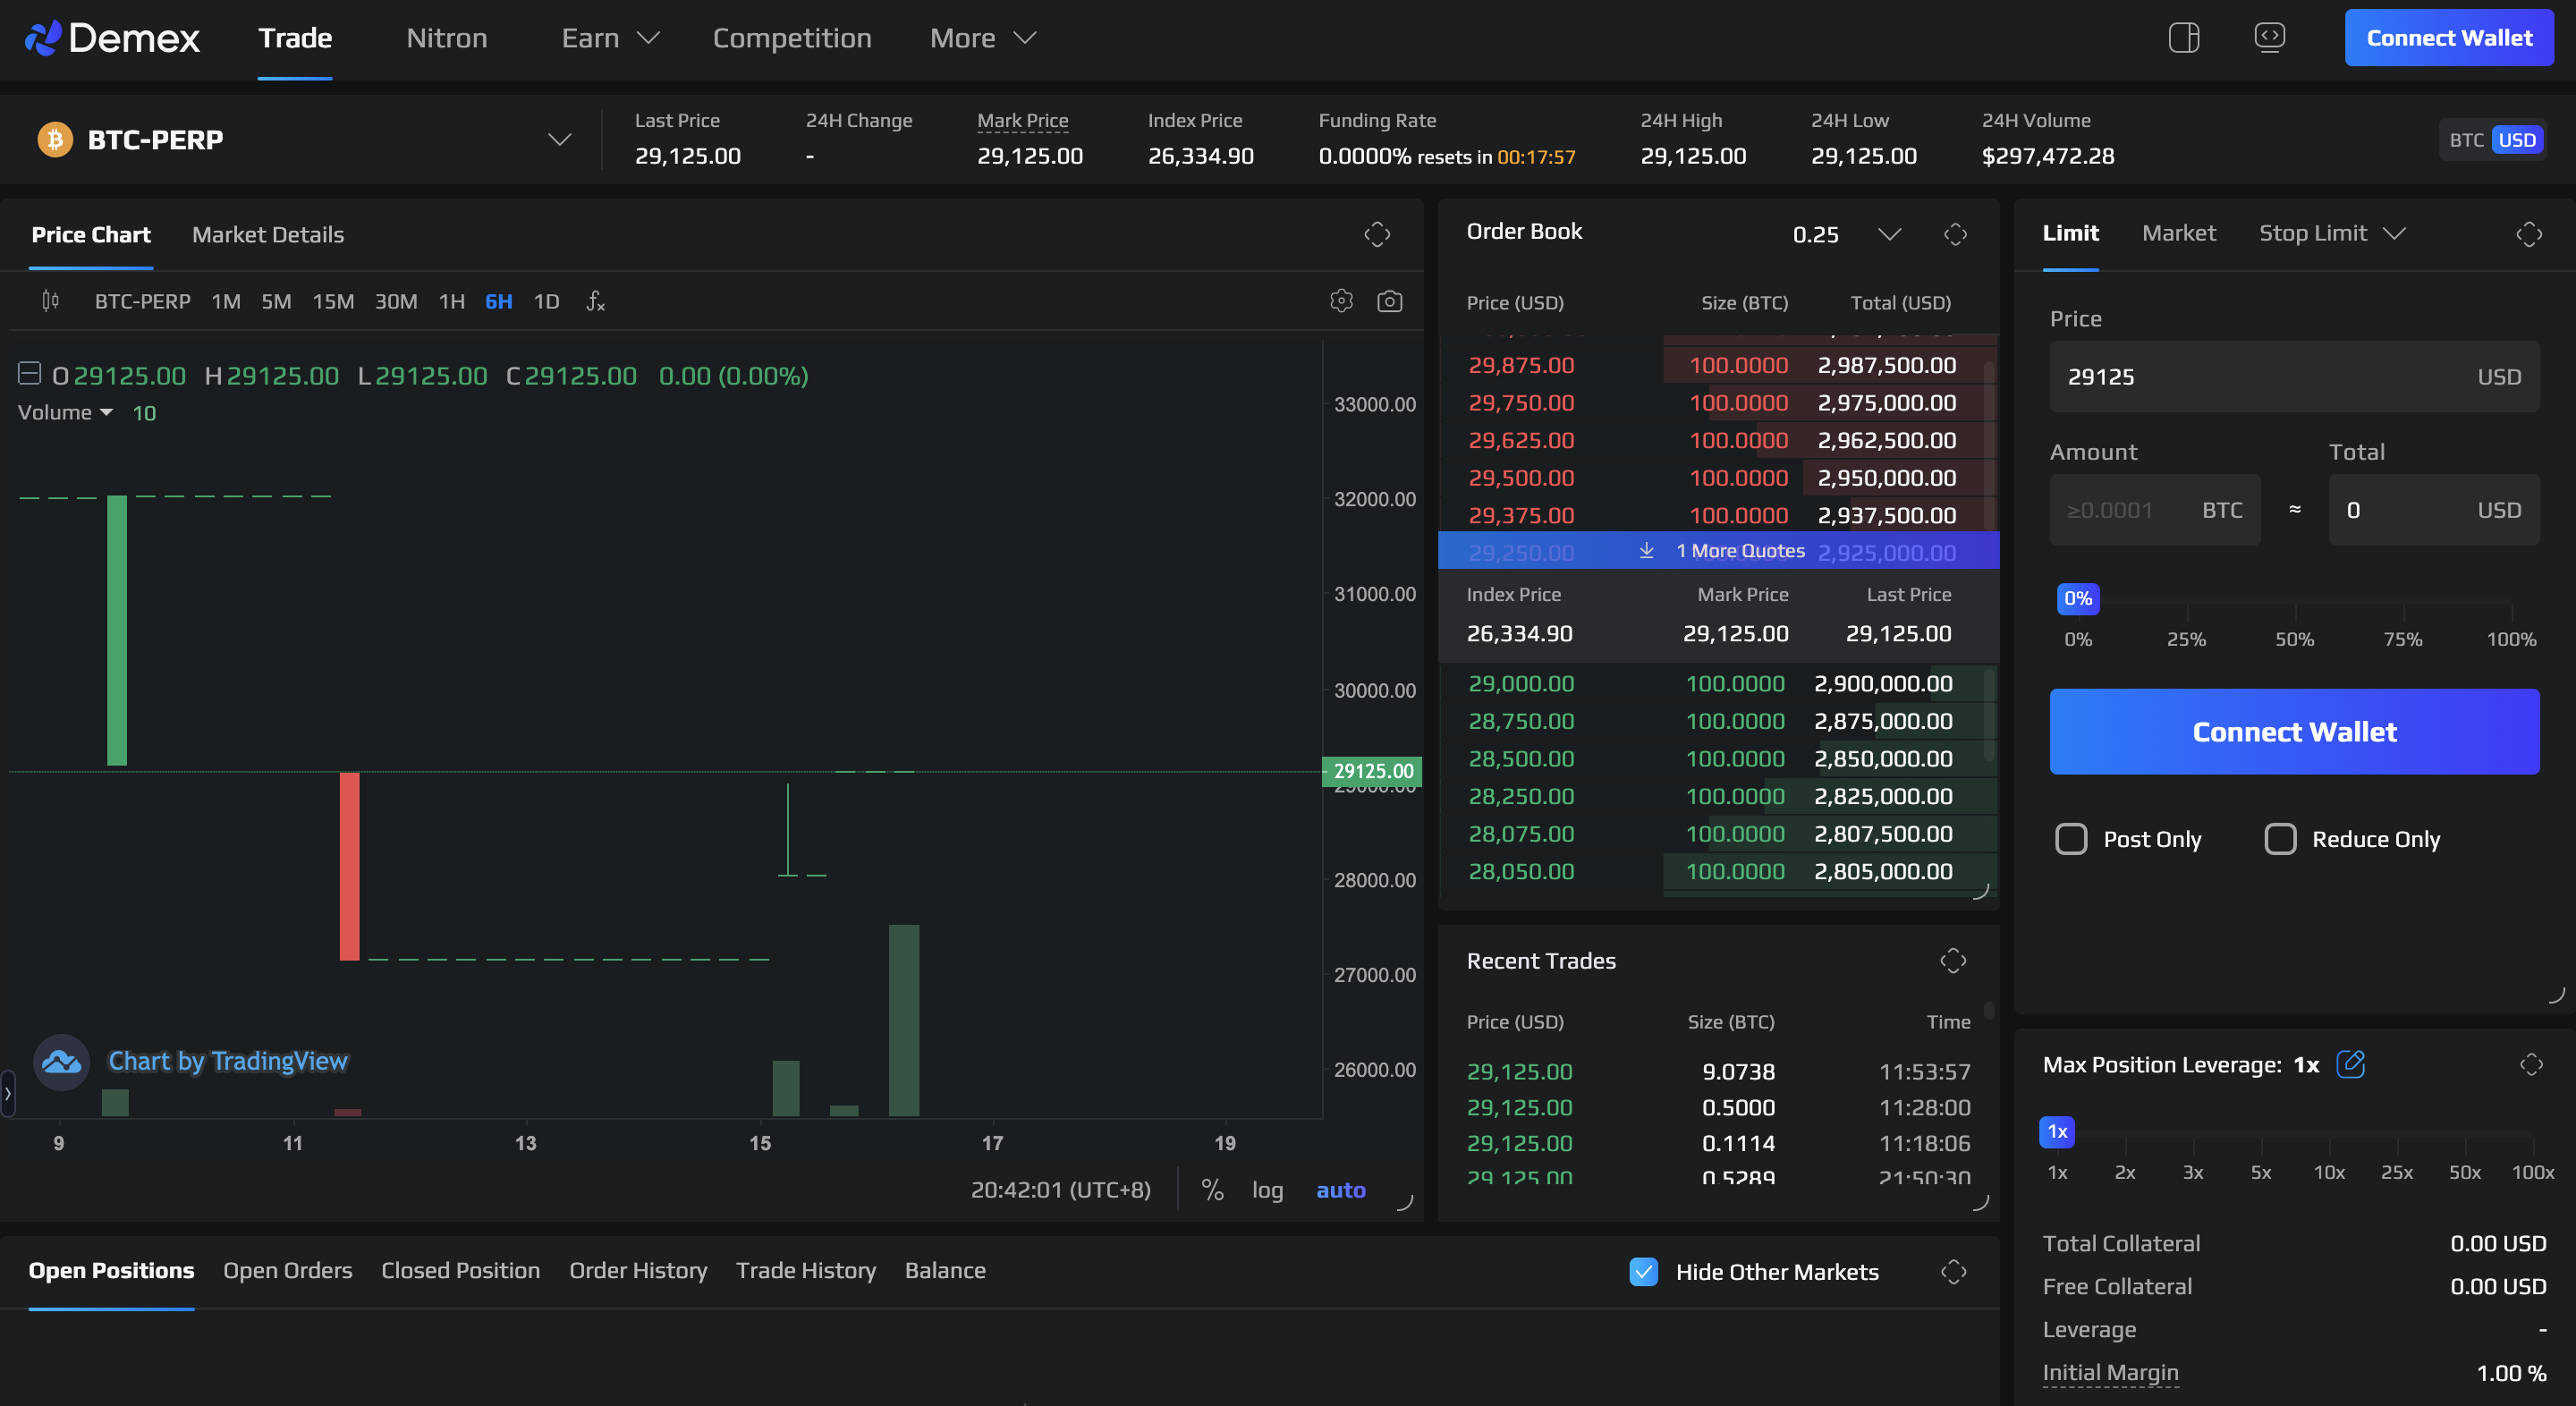Collapse the chart legend box icon
Screen dimensions: 2576x1406
pos(29,374)
